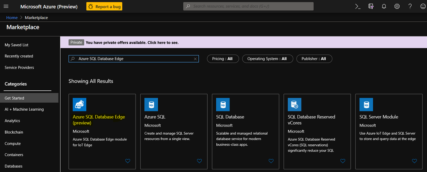Open the help question mark icon
The image size is (427, 172).
click(x=410, y=6)
